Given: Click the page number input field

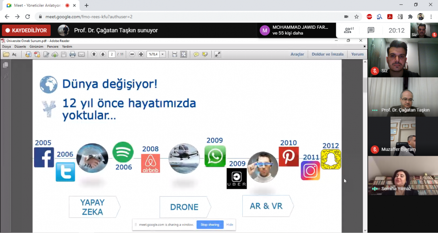Looking at the screenshot, I should point(112,54).
